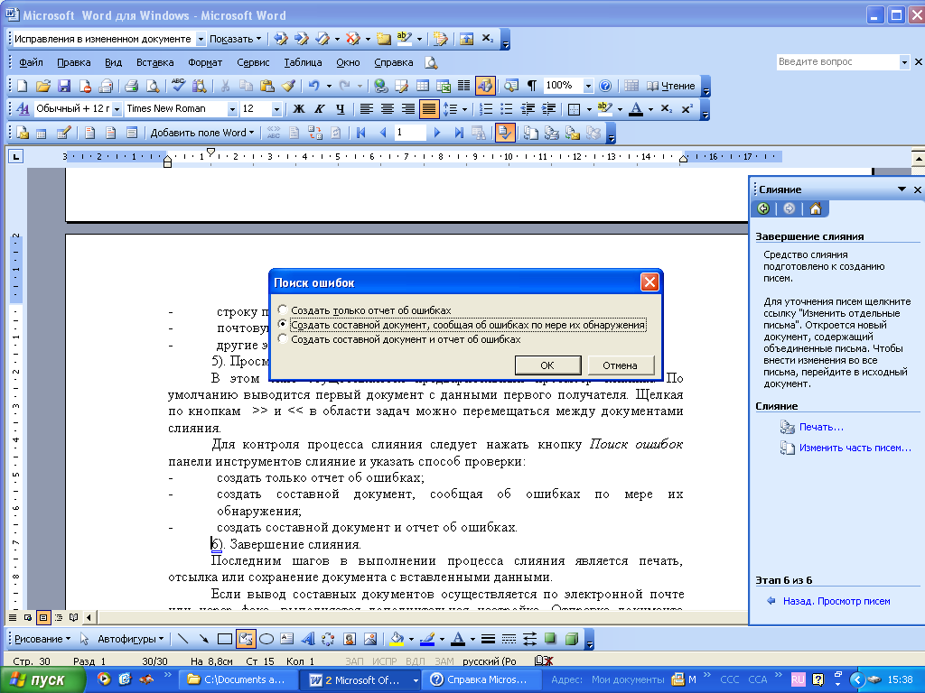Click the New document icon
The height and width of the screenshot is (693, 925).
coord(22,86)
